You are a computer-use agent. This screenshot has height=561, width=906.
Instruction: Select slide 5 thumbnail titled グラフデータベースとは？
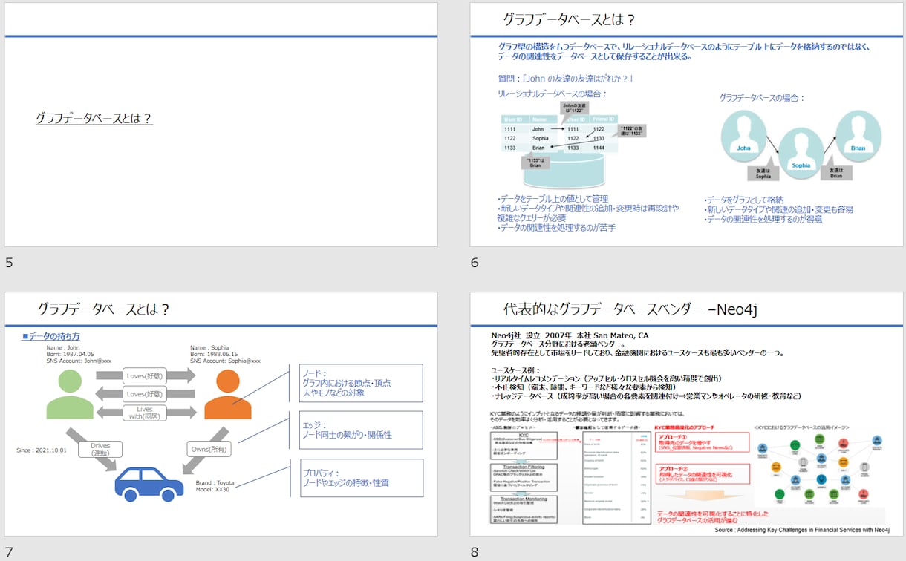pos(221,125)
